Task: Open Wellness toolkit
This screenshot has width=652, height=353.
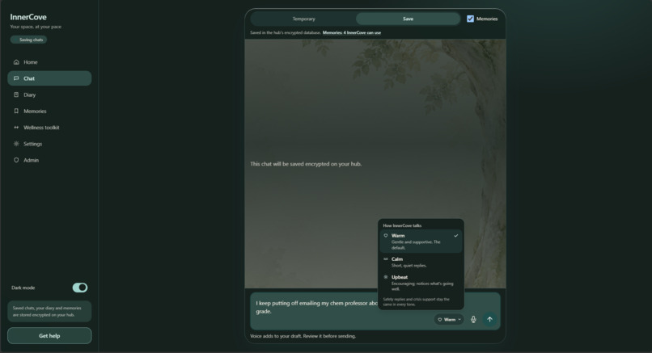Action: point(49,128)
